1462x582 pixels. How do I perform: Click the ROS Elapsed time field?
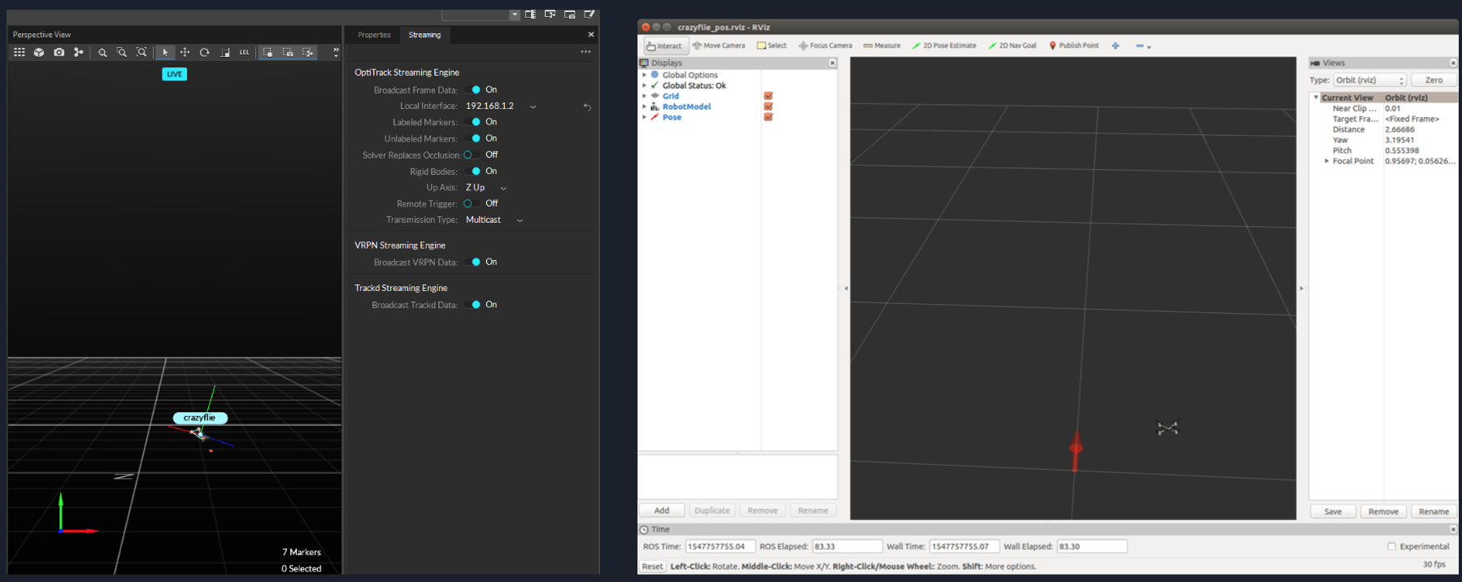click(846, 546)
